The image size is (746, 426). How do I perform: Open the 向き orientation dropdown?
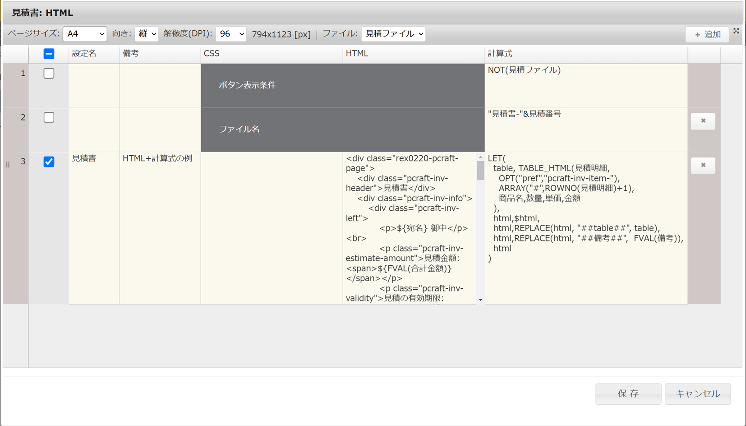tap(147, 34)
